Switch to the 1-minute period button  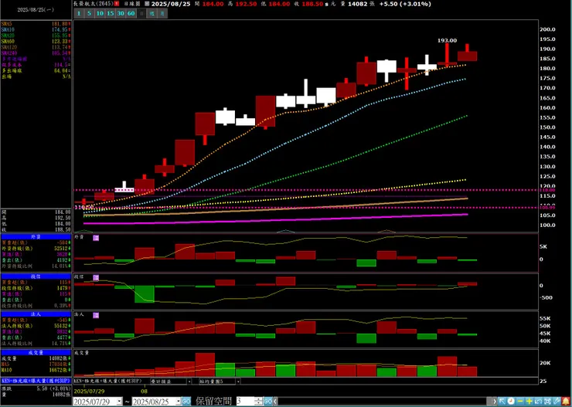pos(79,13)
